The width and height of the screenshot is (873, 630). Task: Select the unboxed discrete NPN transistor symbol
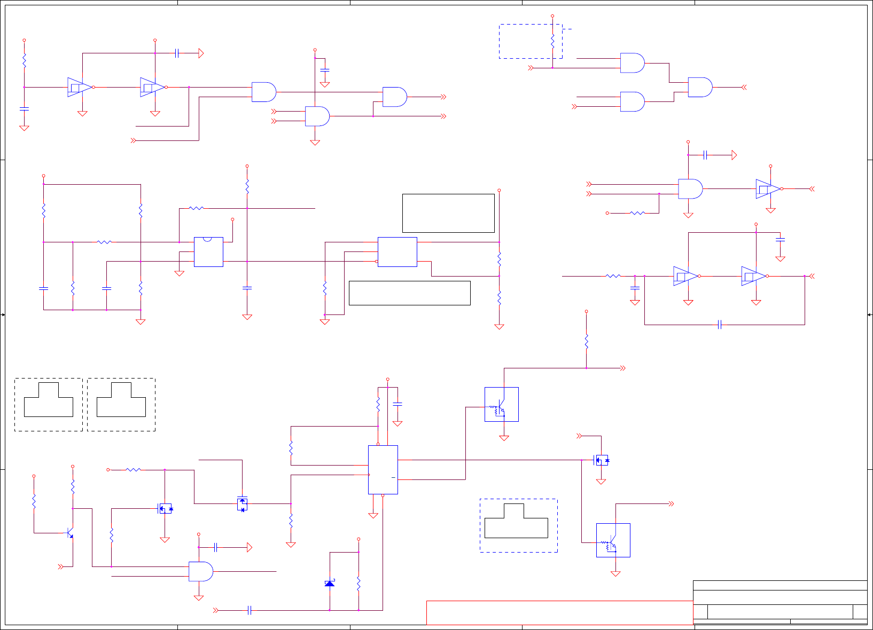pos(69,533)
